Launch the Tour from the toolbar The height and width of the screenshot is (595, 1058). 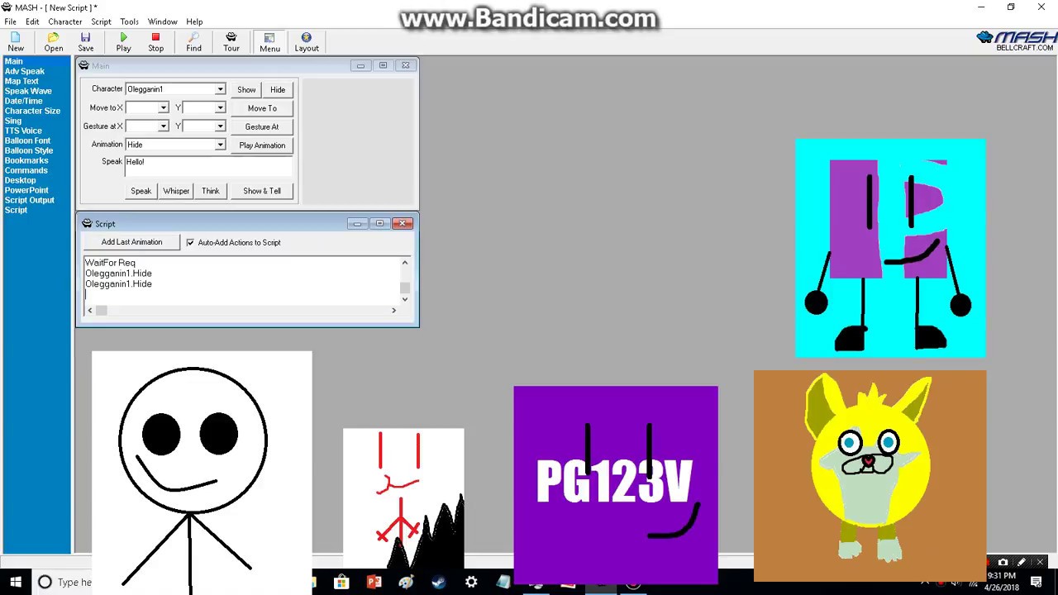pyautogui.click(x=231, y=42)
